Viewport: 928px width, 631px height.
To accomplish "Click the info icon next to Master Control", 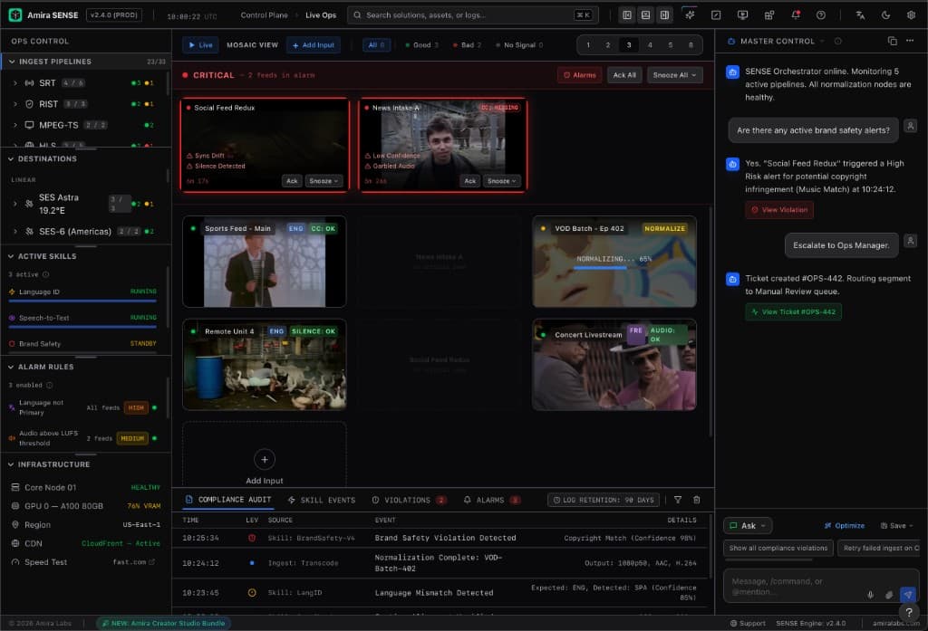I will 837,41.
